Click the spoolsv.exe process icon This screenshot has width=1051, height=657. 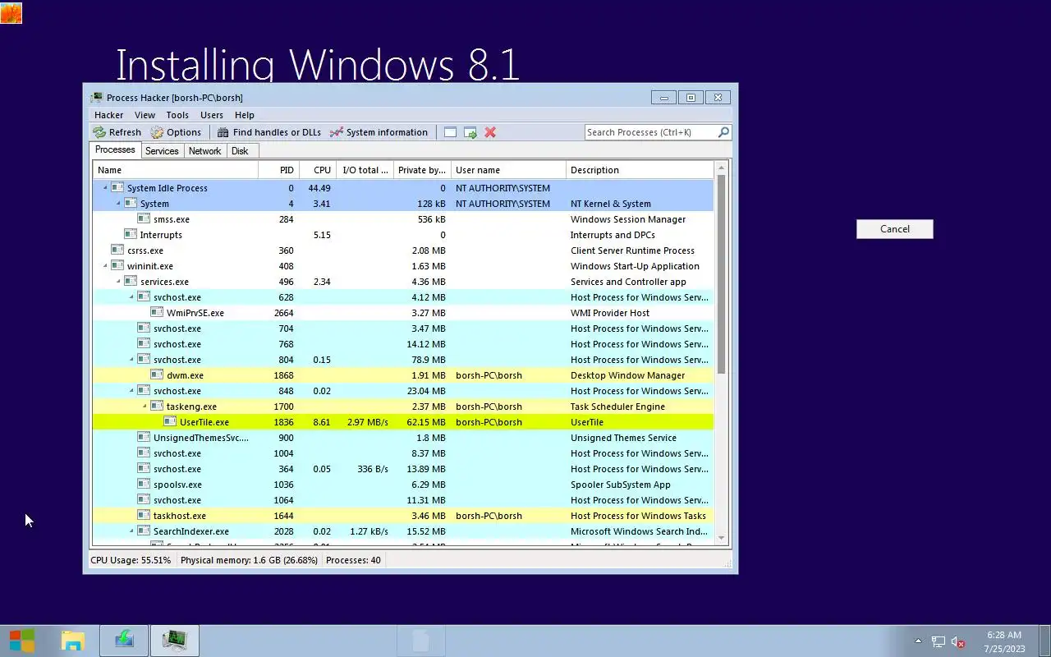point(144,485)
